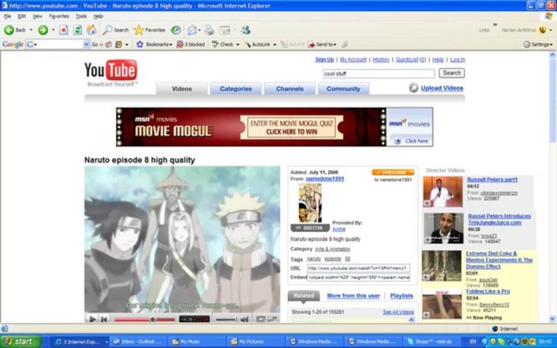Click the AutoLink toolbar button
Image resolution: width=557 pixels, height=348 pixels.
click(257, 44)
